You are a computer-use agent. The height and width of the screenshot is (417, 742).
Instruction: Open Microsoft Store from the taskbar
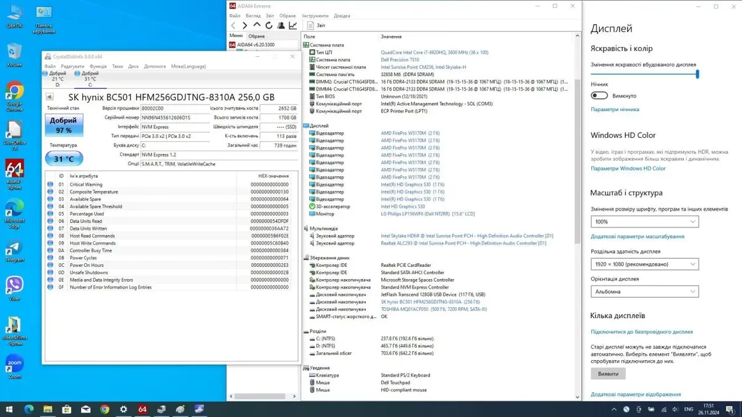coord(66,409)
